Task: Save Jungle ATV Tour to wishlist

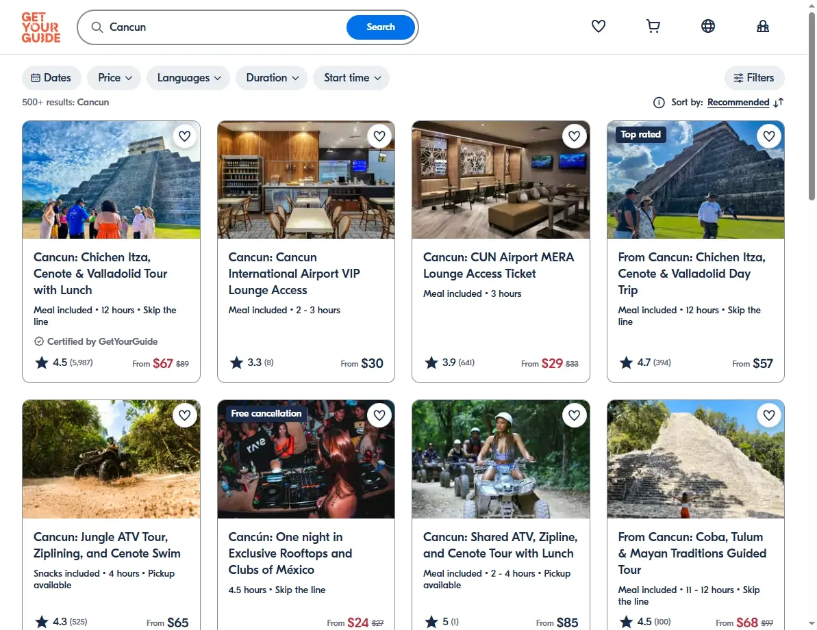Action: tap(184, 415)
